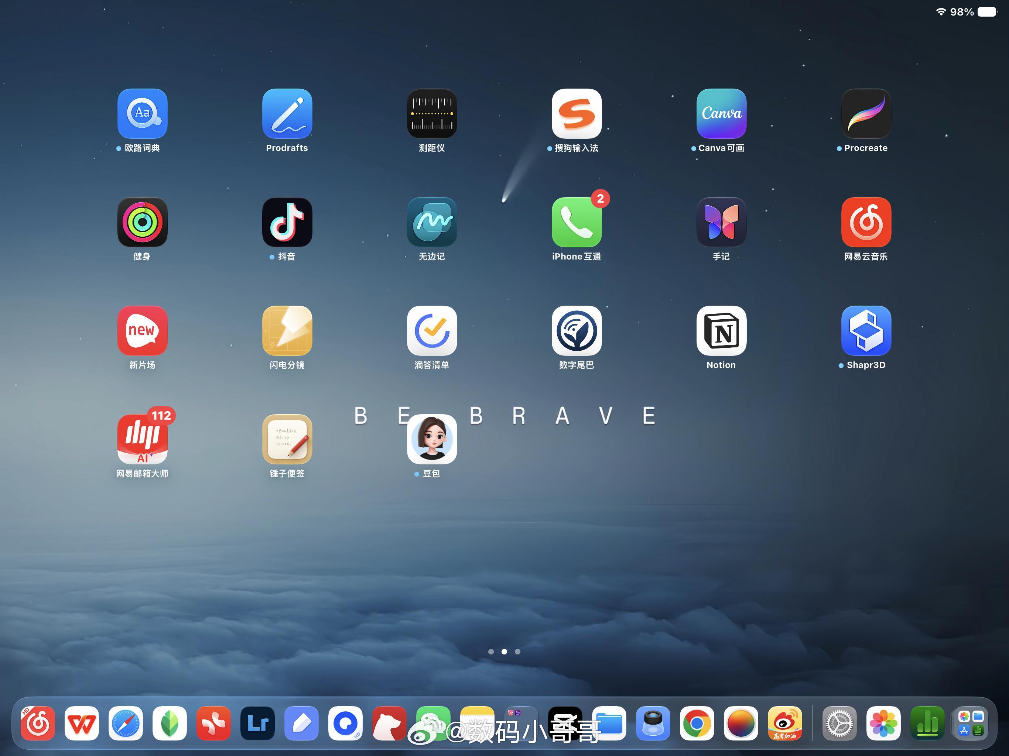Open the gradient sphere app in dock
1009x756 pixels.
(741, 723)
